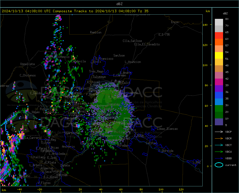
Task: Click the white VBCP arrow legend icon
Action: pyautogui.click(x=219, y=132)
